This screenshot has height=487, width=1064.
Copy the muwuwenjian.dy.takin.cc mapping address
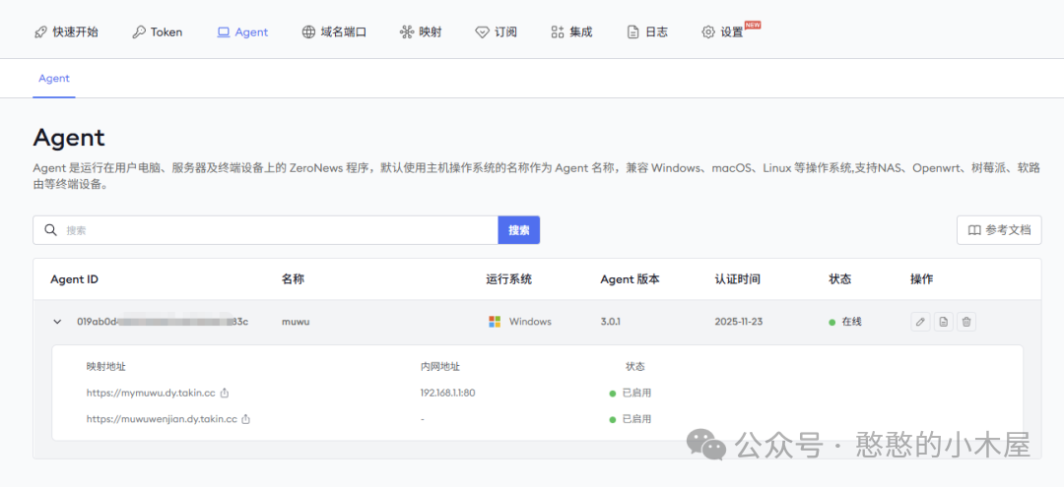pyautogui.click(x=245, y=419)
